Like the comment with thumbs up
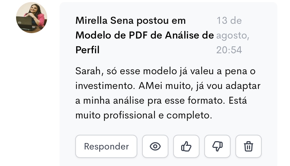This screenshot has width=290, height=166. point(186,146)
